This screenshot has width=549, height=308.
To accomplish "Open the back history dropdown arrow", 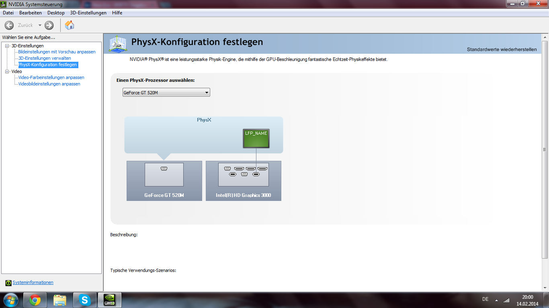I will pos(40,25).
